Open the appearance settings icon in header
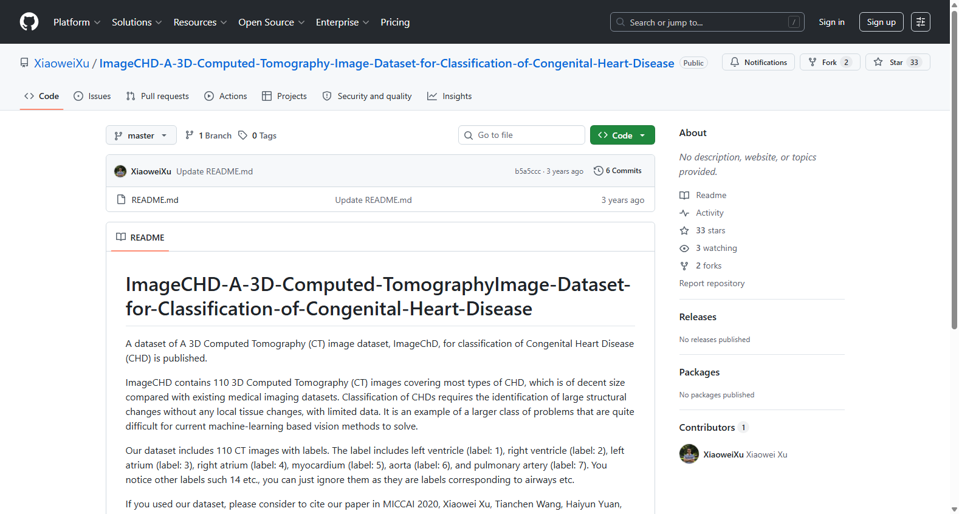 (921, 22)
